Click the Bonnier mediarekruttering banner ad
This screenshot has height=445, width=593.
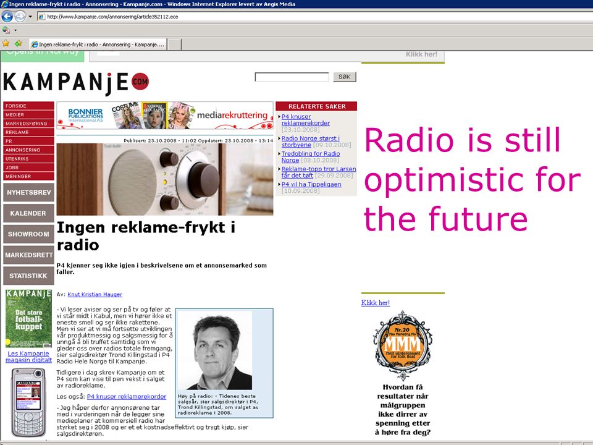pos(165,116)
